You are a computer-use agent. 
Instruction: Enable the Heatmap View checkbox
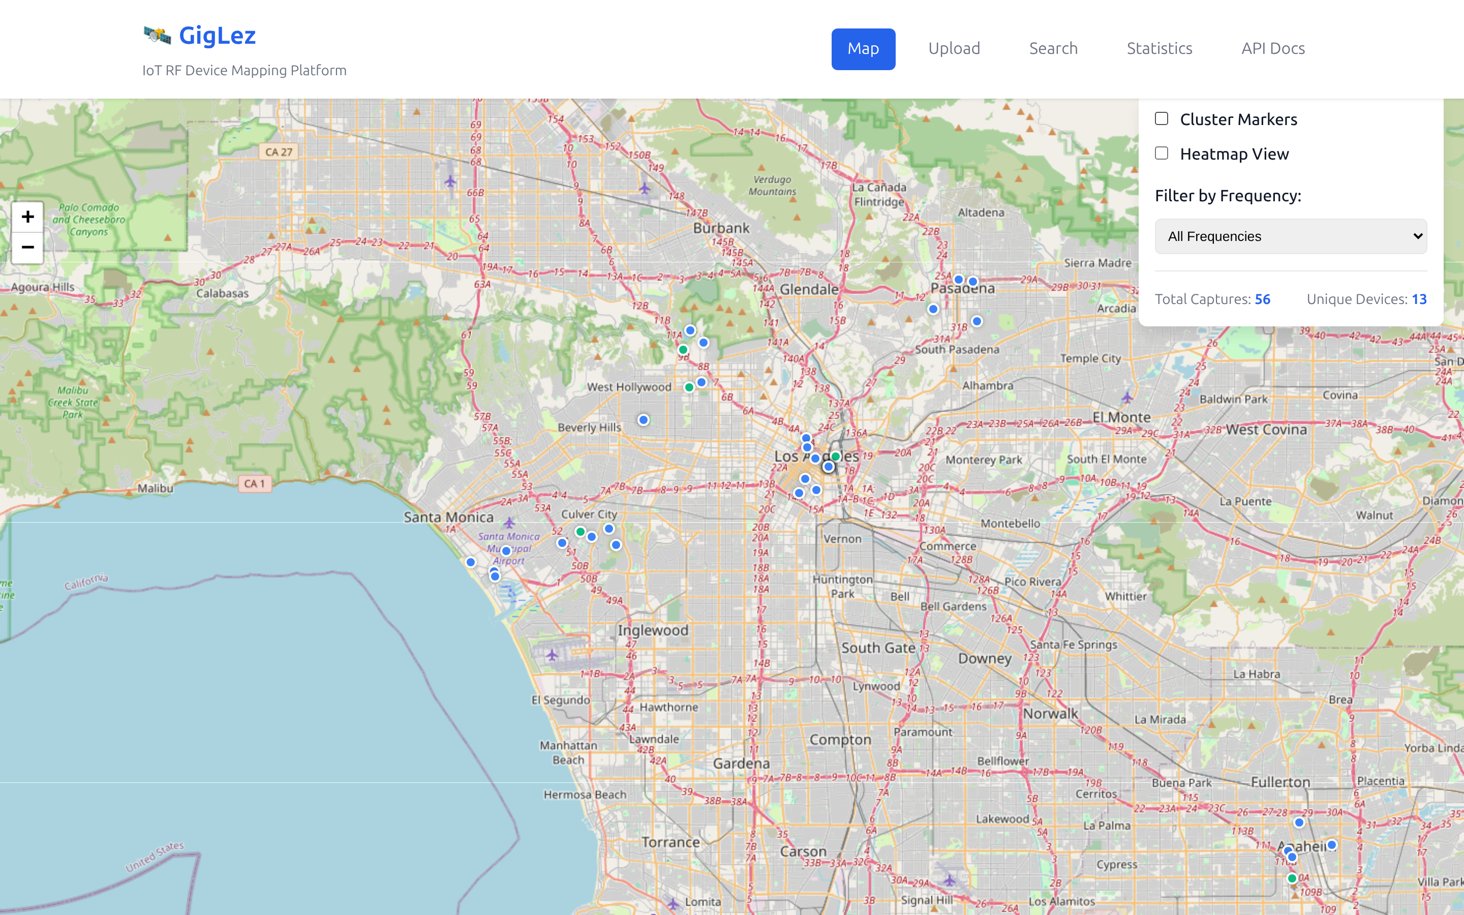[1162, 153]
